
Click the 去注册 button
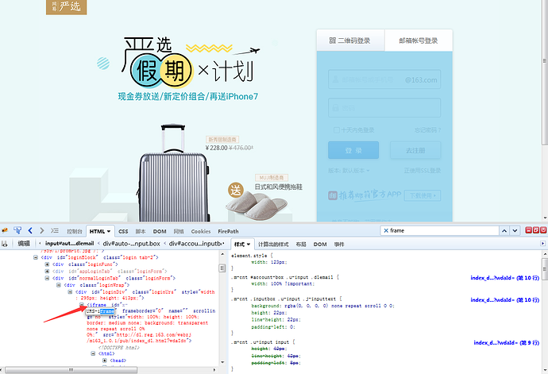pyautogui.click(x=415, y=150)
